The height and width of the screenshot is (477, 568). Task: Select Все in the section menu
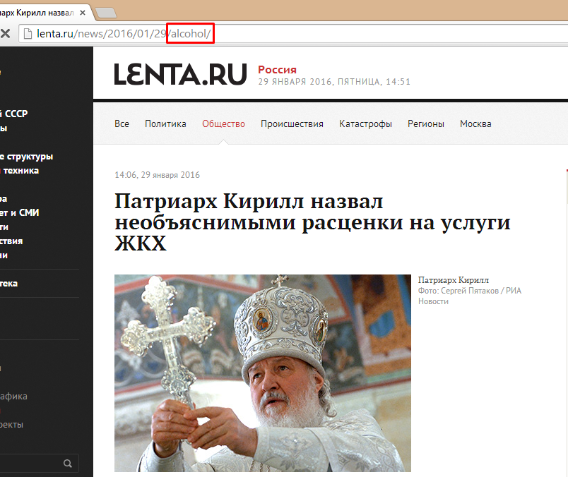[122, 123]
